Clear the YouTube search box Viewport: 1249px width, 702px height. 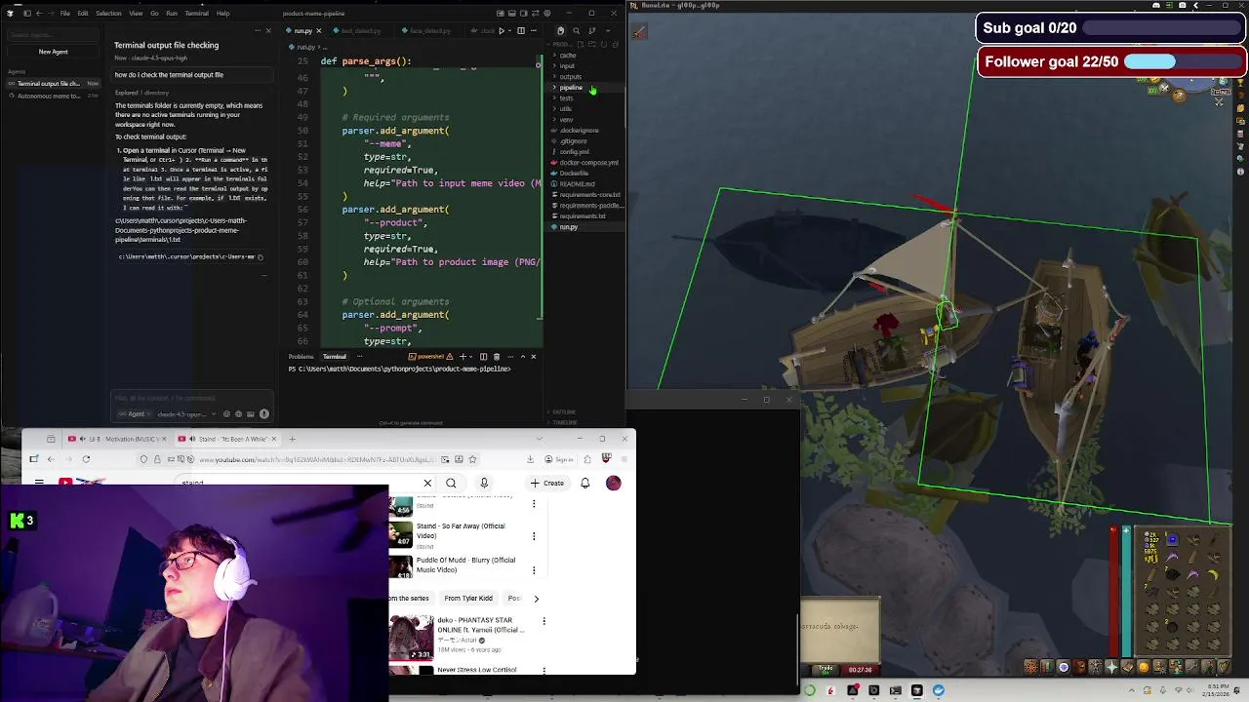(427, 483)
